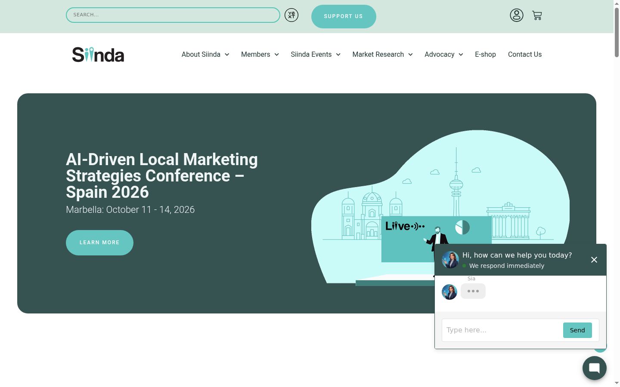Viewport: 620px width, 387px height.
Task: Expand the Members dropdown
Action: 260,54
